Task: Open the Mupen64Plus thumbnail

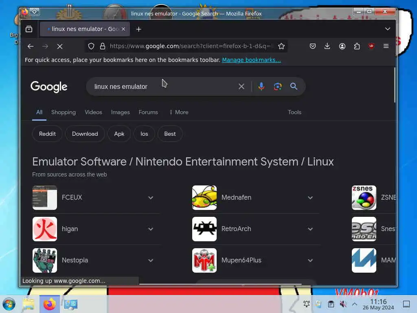Action: coord(204,260)
